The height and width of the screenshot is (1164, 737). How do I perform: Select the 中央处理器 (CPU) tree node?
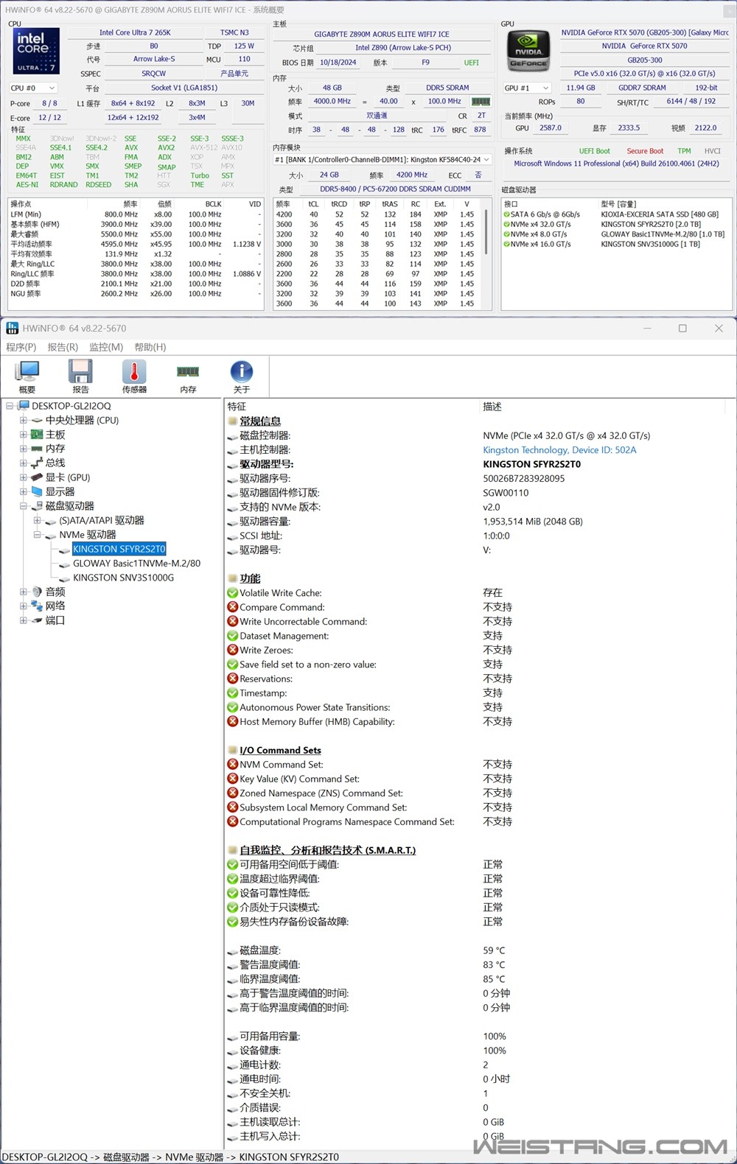click(82, 420)
